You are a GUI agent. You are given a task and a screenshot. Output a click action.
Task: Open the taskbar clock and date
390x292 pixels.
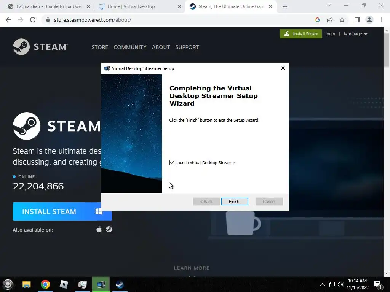click(357, 284)
